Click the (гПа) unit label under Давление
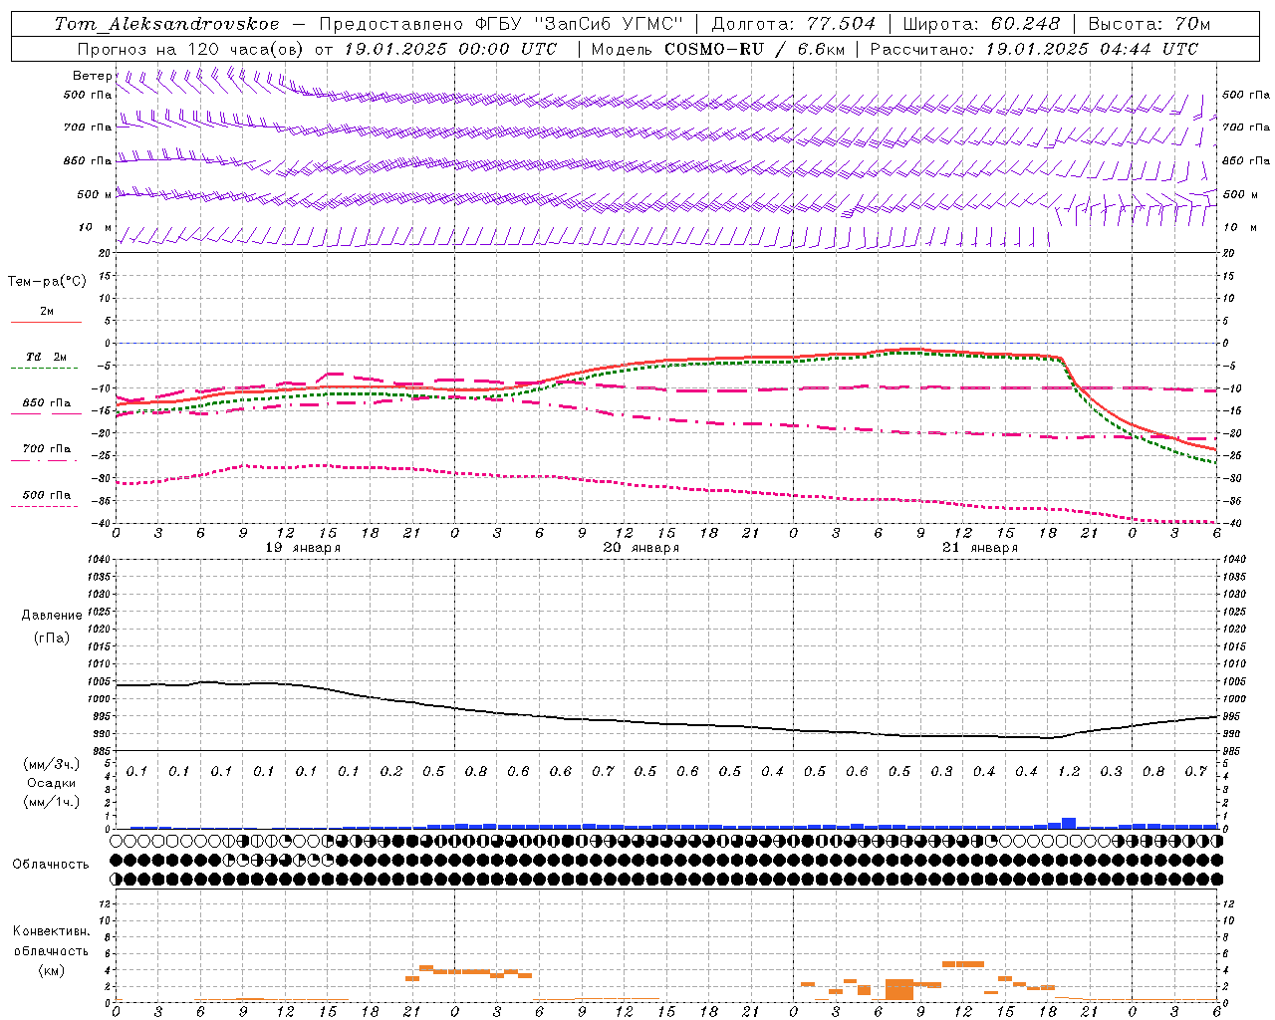This screenshot has height=1020, width=1275. tap(52, 638)
